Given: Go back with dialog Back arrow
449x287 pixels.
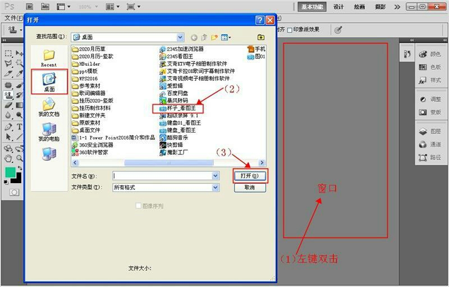Looking at the screenshot, I should coord(194,38).
